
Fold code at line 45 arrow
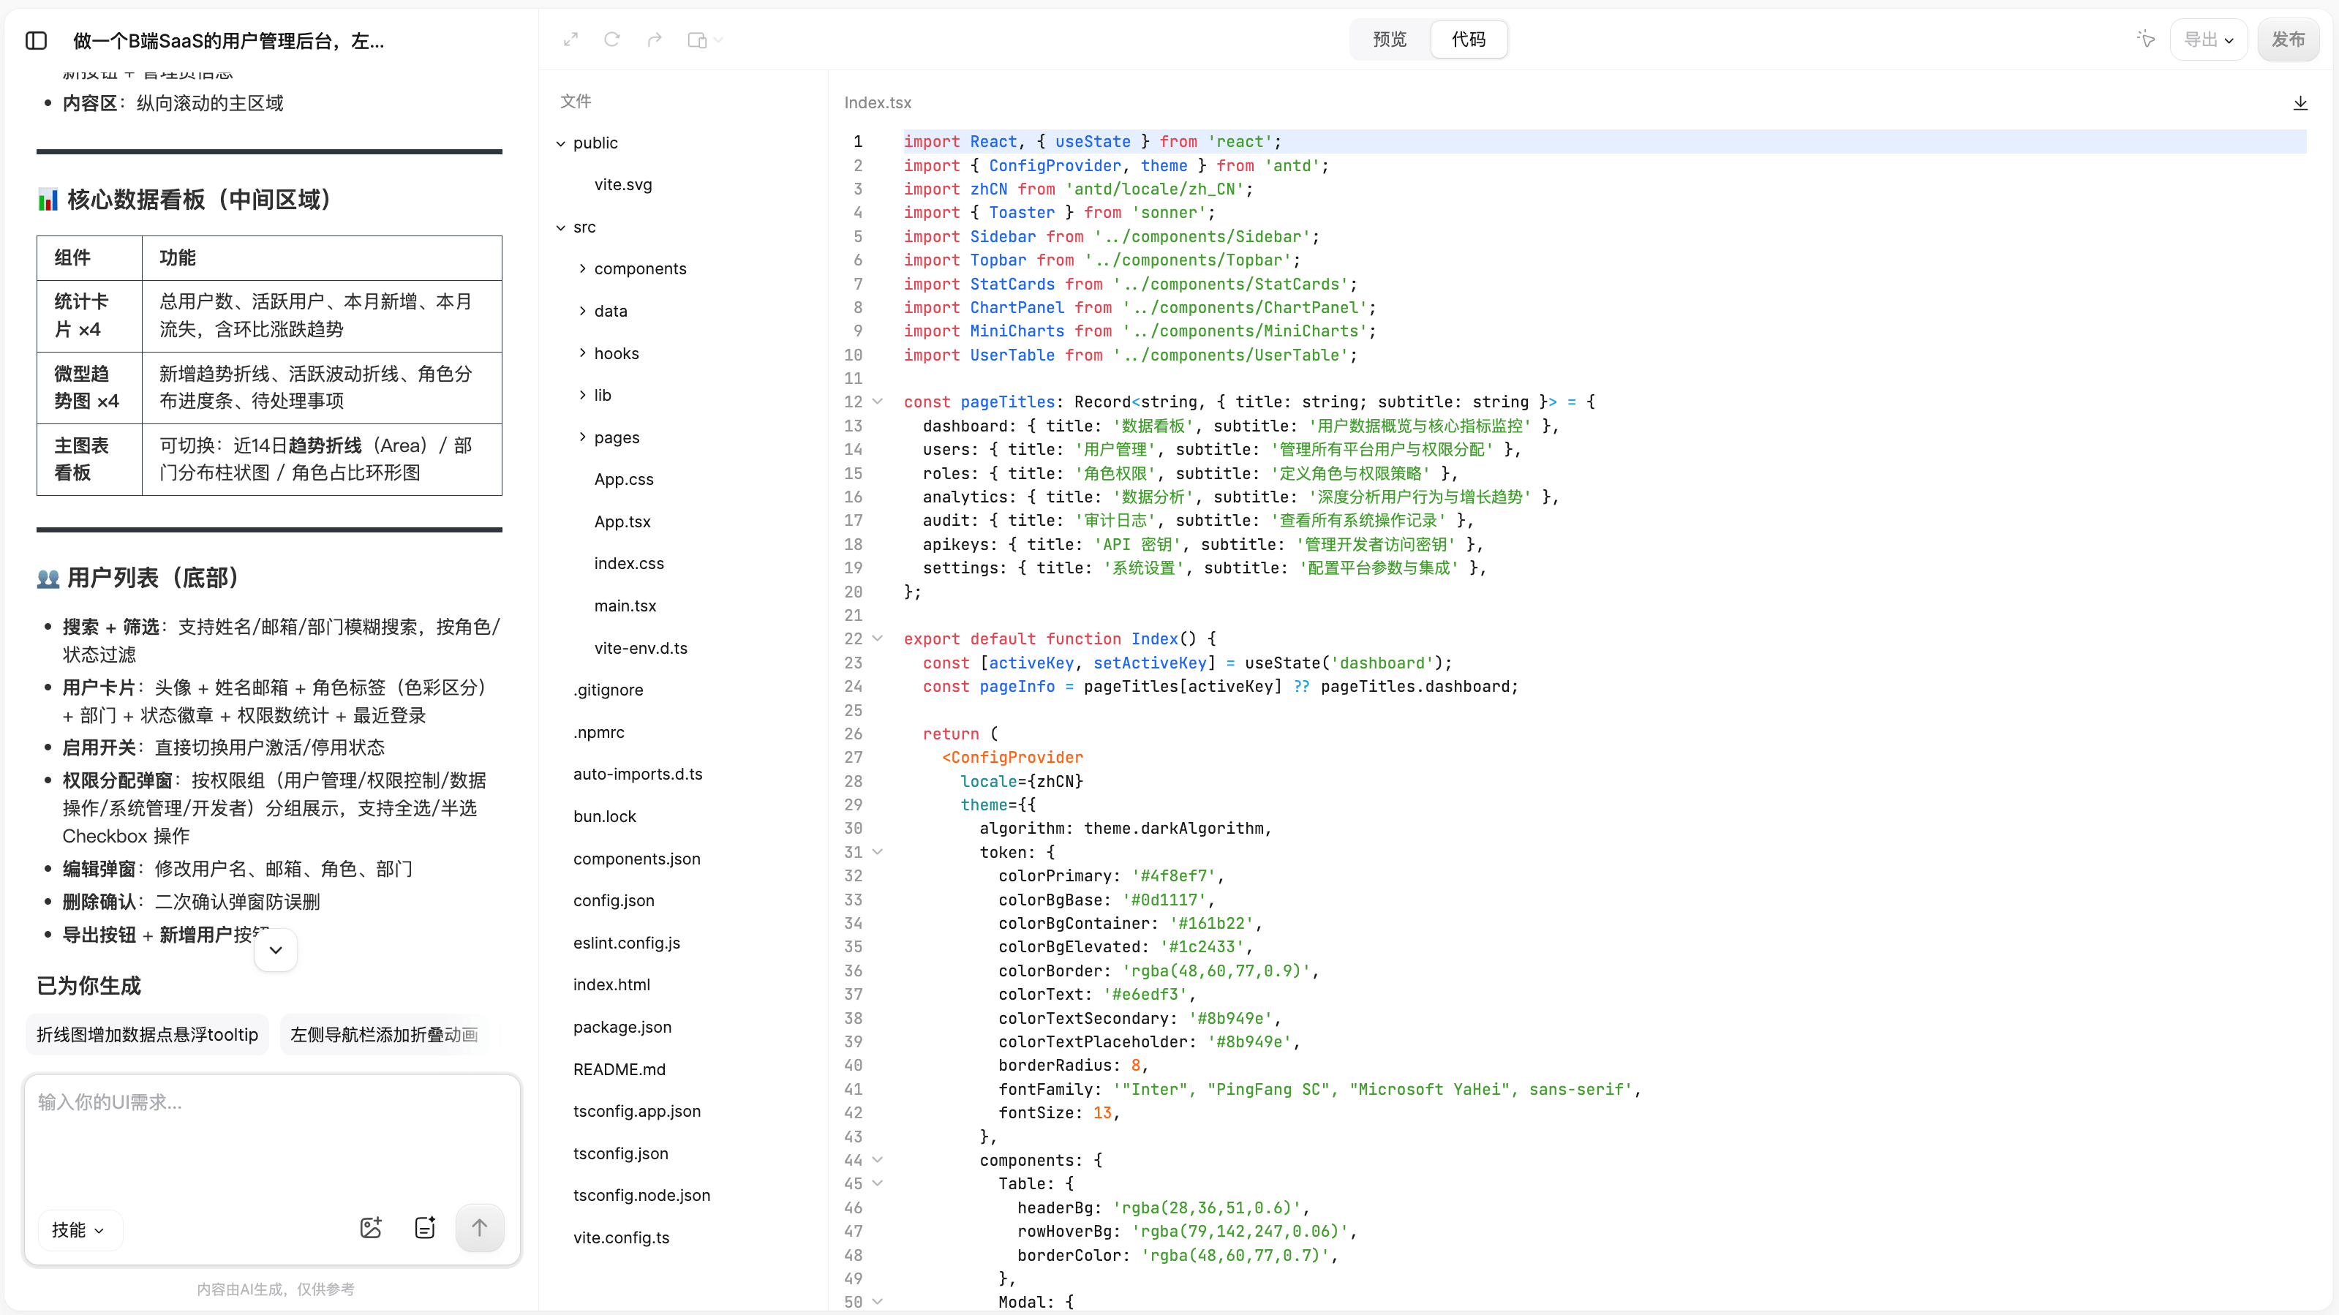pyautogui.click(x=878, y=1183)
